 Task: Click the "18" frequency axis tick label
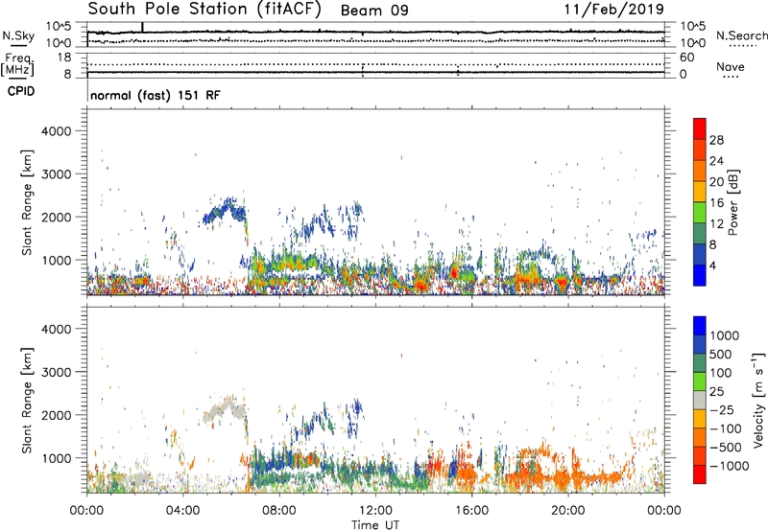63,58
